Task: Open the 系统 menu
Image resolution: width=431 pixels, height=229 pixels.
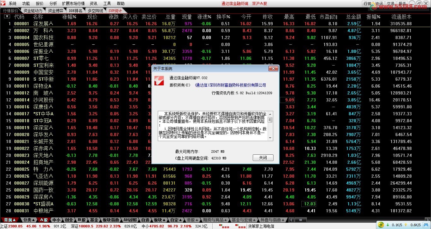Action: (13, 3)
